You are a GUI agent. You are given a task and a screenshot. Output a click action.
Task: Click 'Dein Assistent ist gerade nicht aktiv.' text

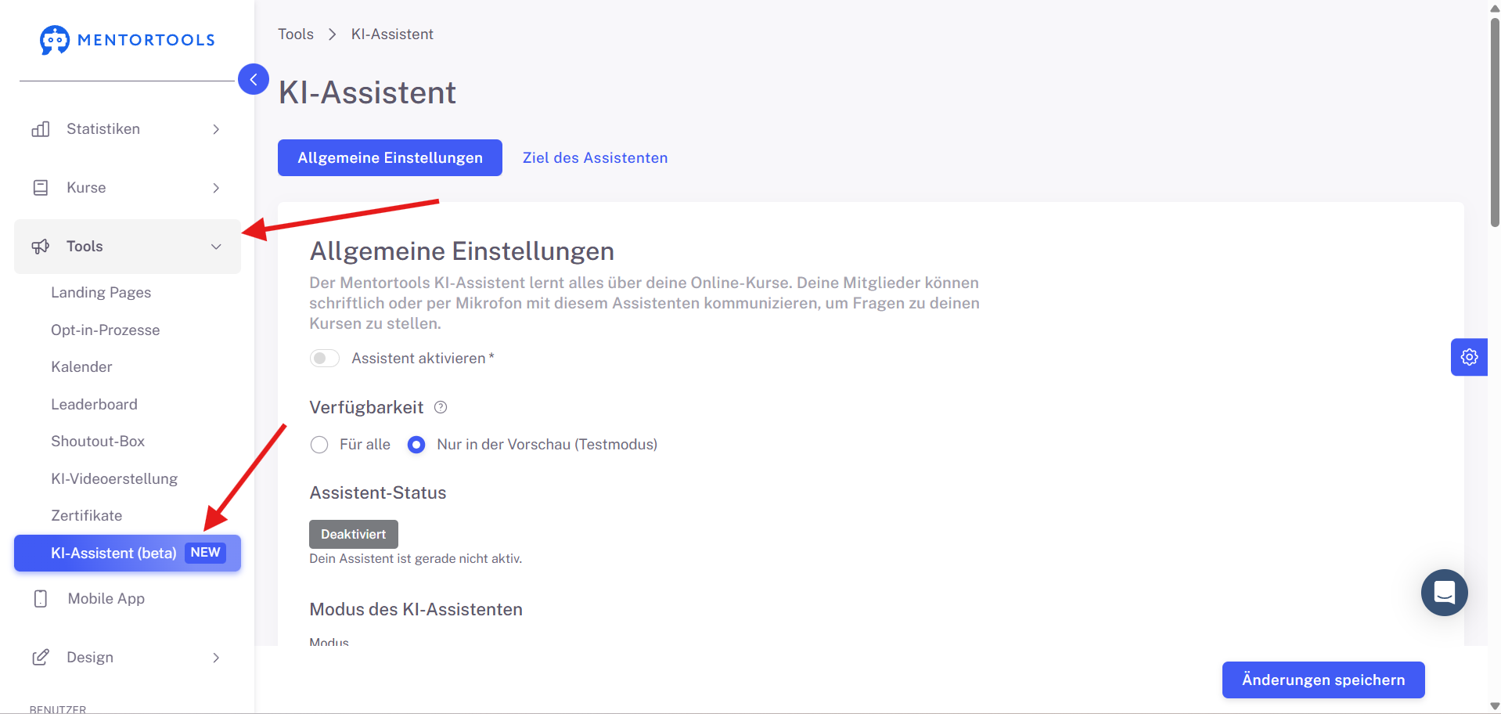tap(416, 559)
